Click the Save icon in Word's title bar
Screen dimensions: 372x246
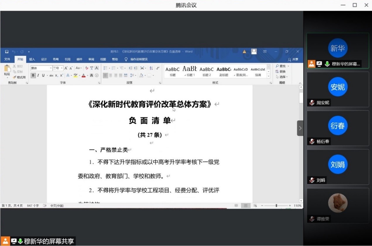click(7, 52)
